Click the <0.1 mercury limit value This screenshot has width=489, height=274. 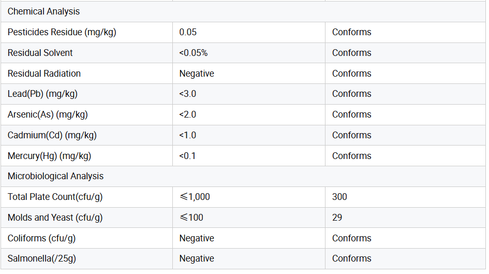(x=187, y=156)
